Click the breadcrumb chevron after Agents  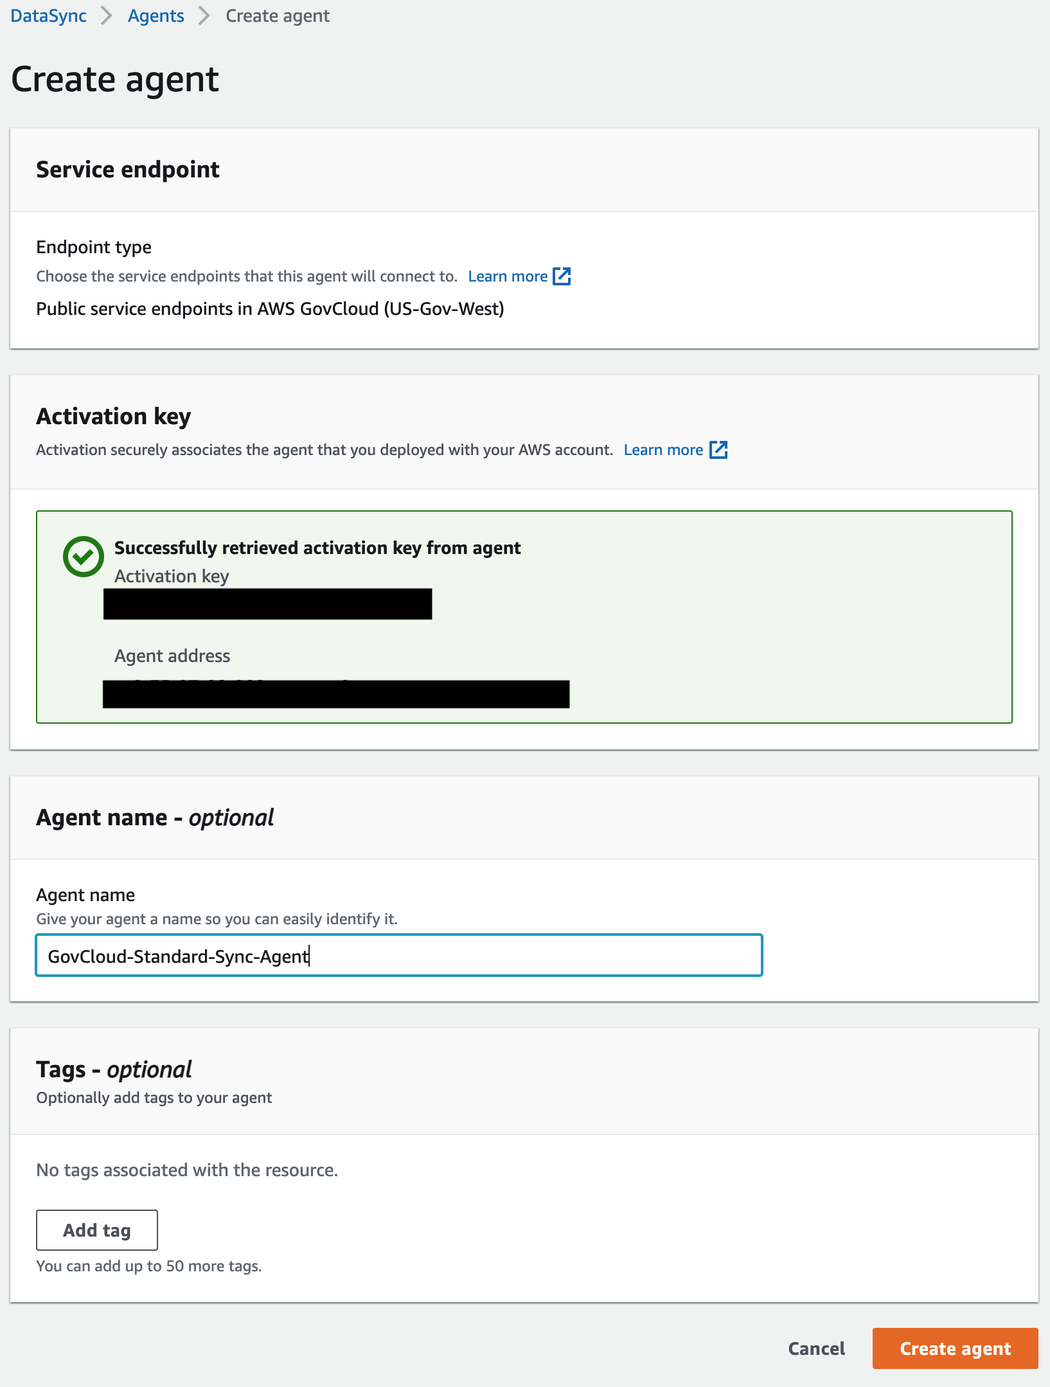[204, 16]
